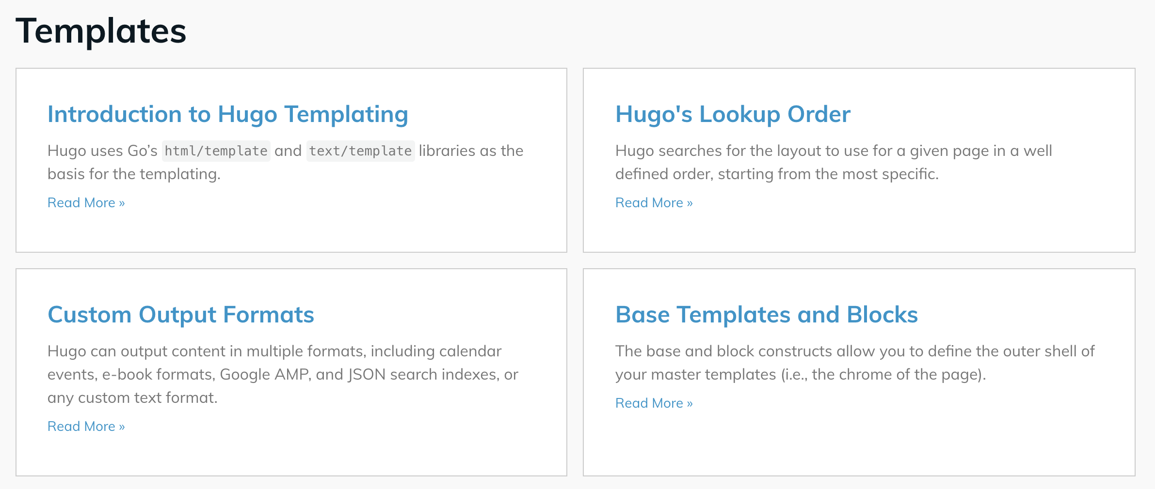Open the Introduction to Hugo Templating article
The width and height of the screenshot is (1155, 489).
pos(227,114)
